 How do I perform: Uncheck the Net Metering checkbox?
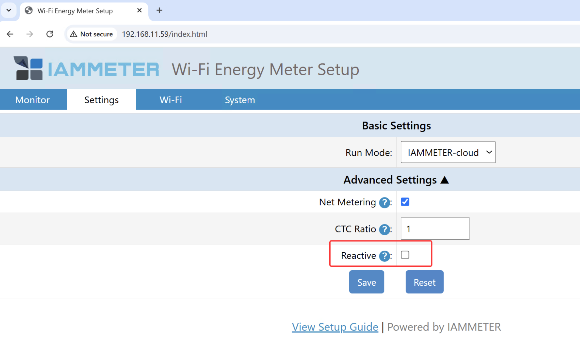(x=405, y=202)
